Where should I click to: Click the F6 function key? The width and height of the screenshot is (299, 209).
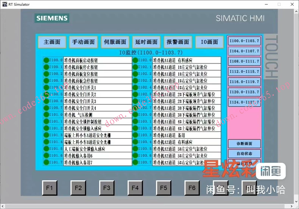[x=192, y=188]
